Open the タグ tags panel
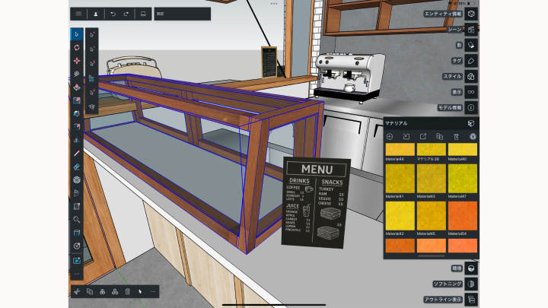The width and height of the screenshot is (548, 308). [x=471, y=61]
